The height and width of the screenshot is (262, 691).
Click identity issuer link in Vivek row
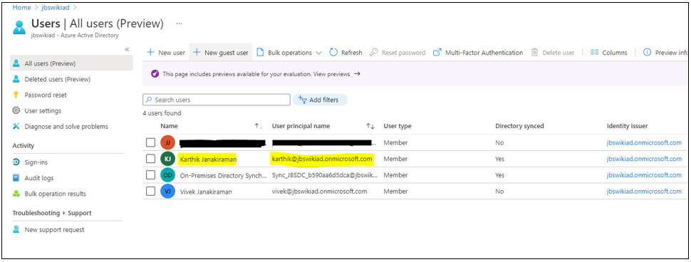[x=644, y=192]
